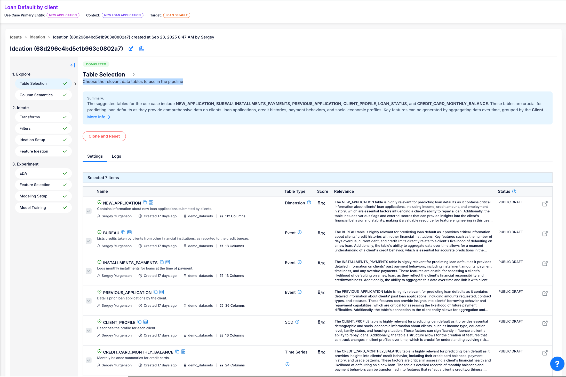Image resolution: width=566 pixels, height=377 pixels.
Task: Copy the NEW_APPLICATION table name
Action: click(145, 203)
